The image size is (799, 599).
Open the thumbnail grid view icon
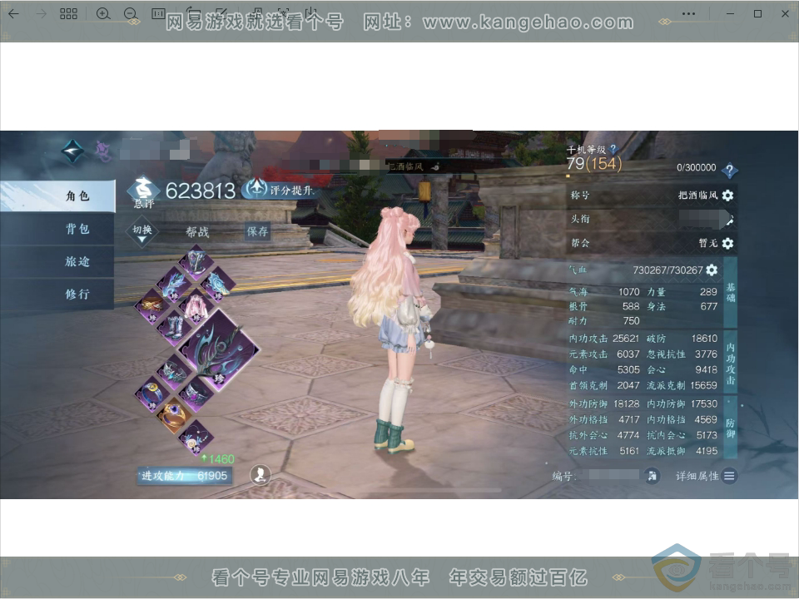pos(68,14)
